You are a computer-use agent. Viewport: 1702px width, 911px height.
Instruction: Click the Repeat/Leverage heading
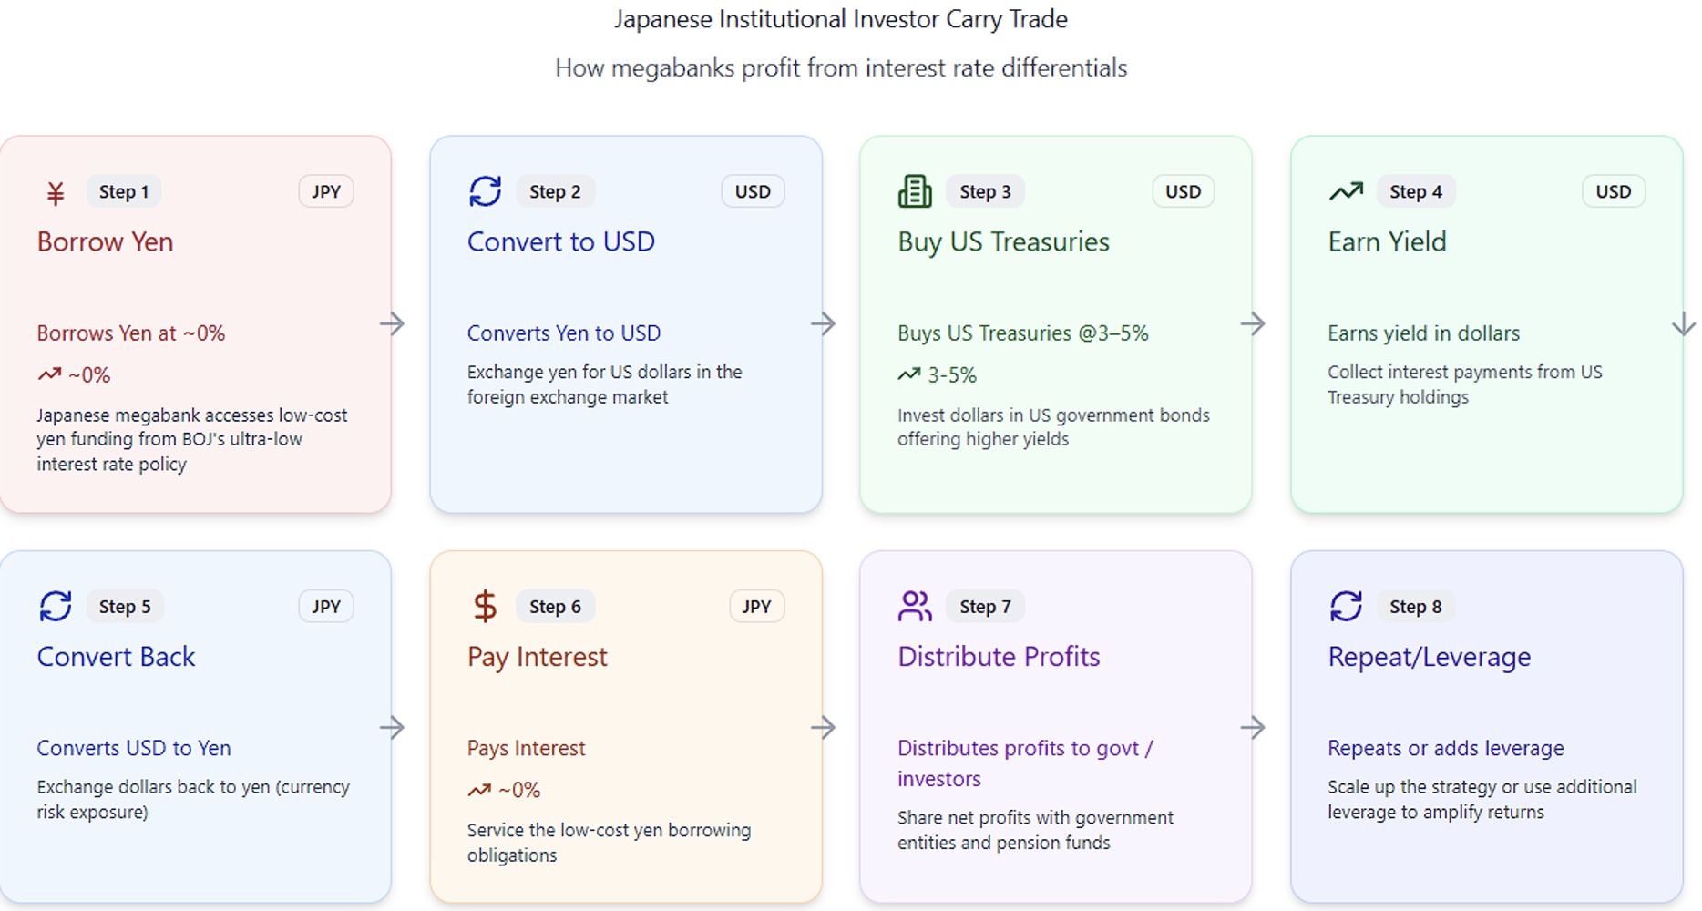click(1429, 657)
